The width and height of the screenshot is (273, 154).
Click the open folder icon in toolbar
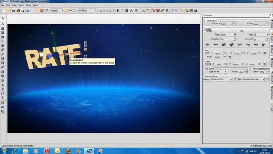[x=9, y=10]
